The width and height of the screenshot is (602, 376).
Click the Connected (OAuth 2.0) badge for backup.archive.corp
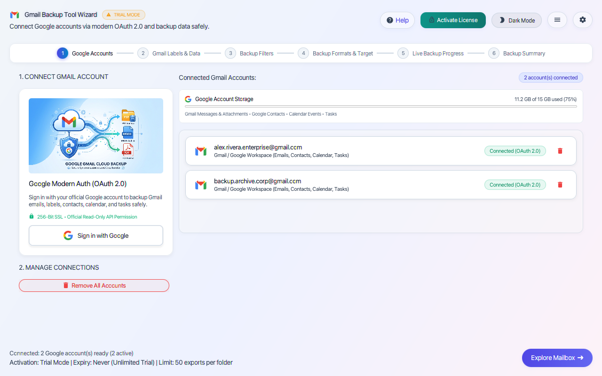pos(515,185)
